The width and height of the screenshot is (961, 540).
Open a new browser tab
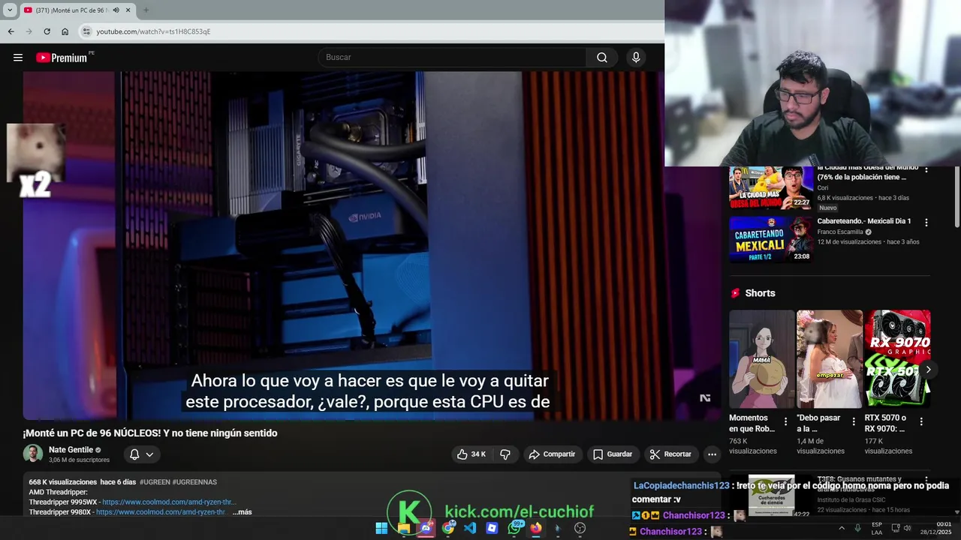(x=146, y=10)
